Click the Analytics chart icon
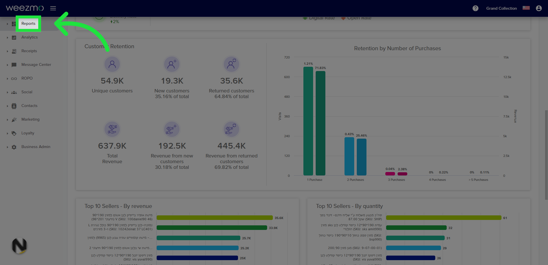Viewport: 548px width, 265px height. coord(14,38)
